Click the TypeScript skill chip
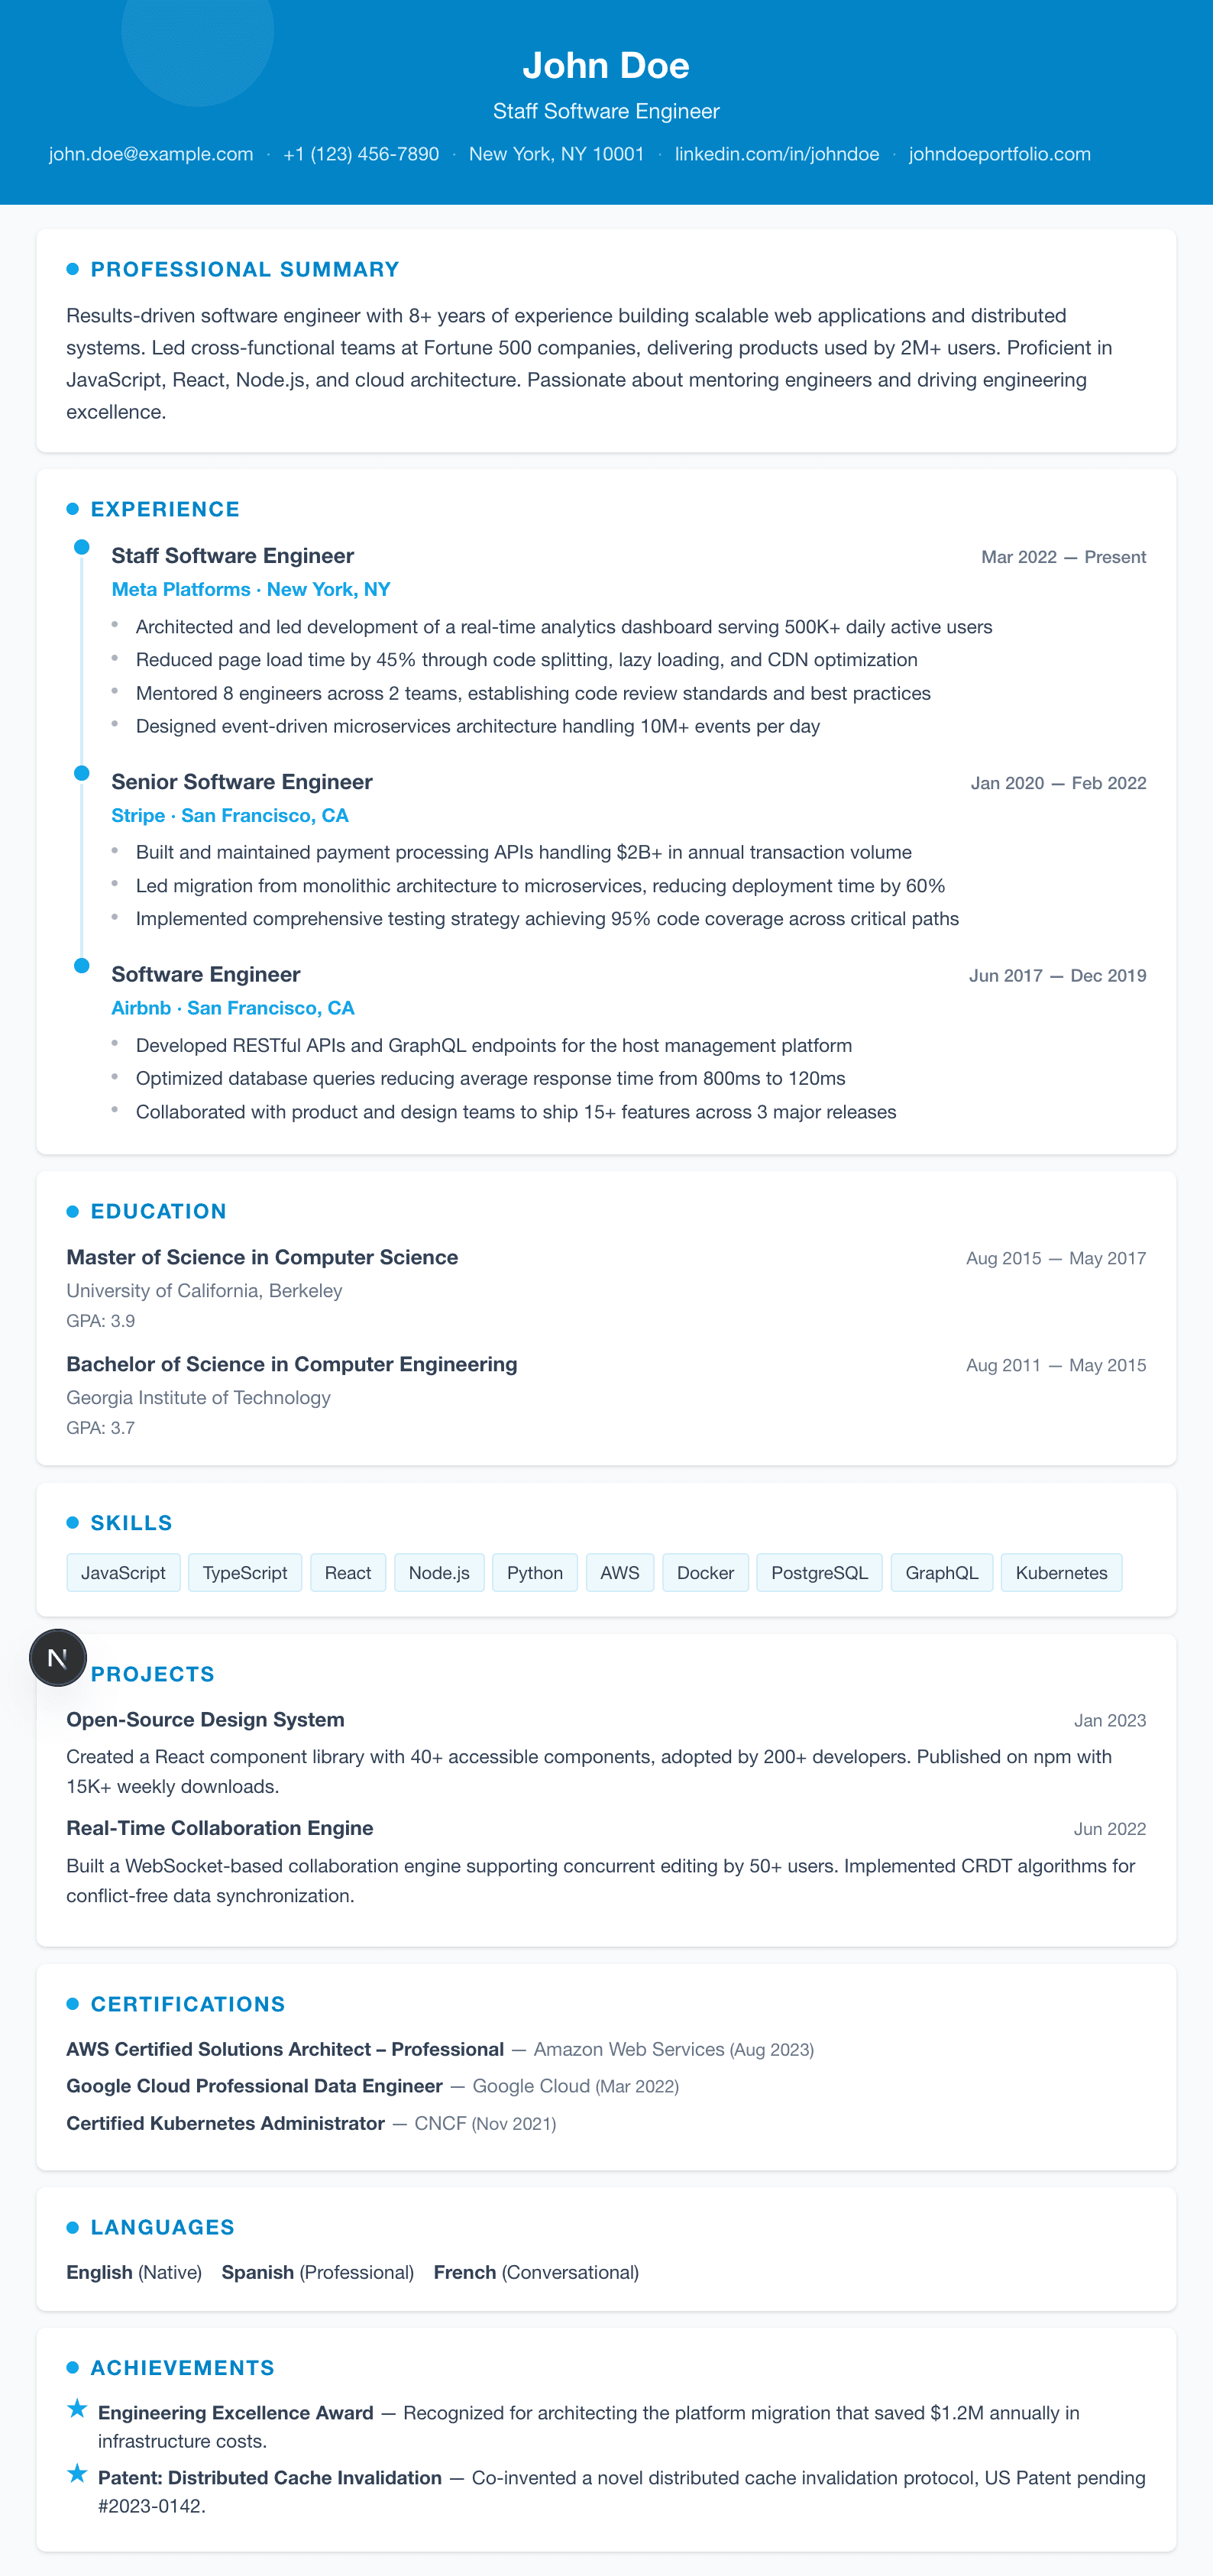The height and width of the screenshot is (2576, 1213). coord(245,1572)
